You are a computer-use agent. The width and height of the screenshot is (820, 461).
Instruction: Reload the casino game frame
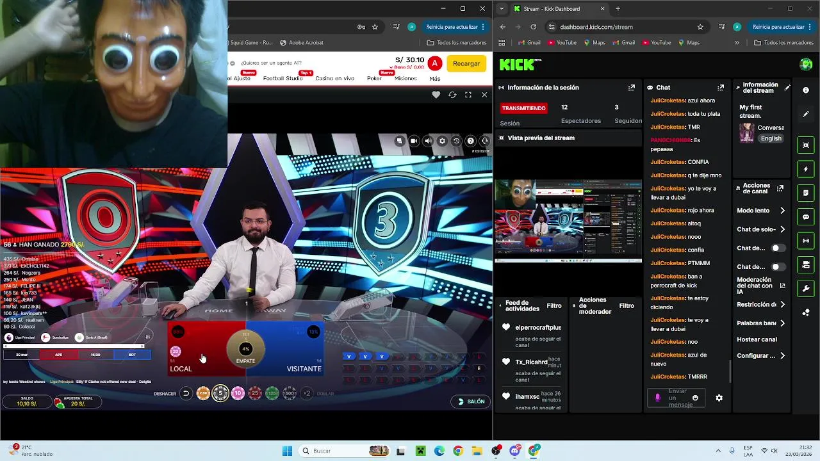[x=452, y=95]
